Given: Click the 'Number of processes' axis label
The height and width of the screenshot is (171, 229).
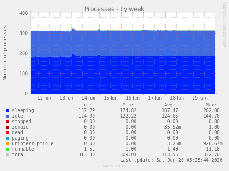Looking at the screenshot, I should pyautogui.click(x=5, y=53).
